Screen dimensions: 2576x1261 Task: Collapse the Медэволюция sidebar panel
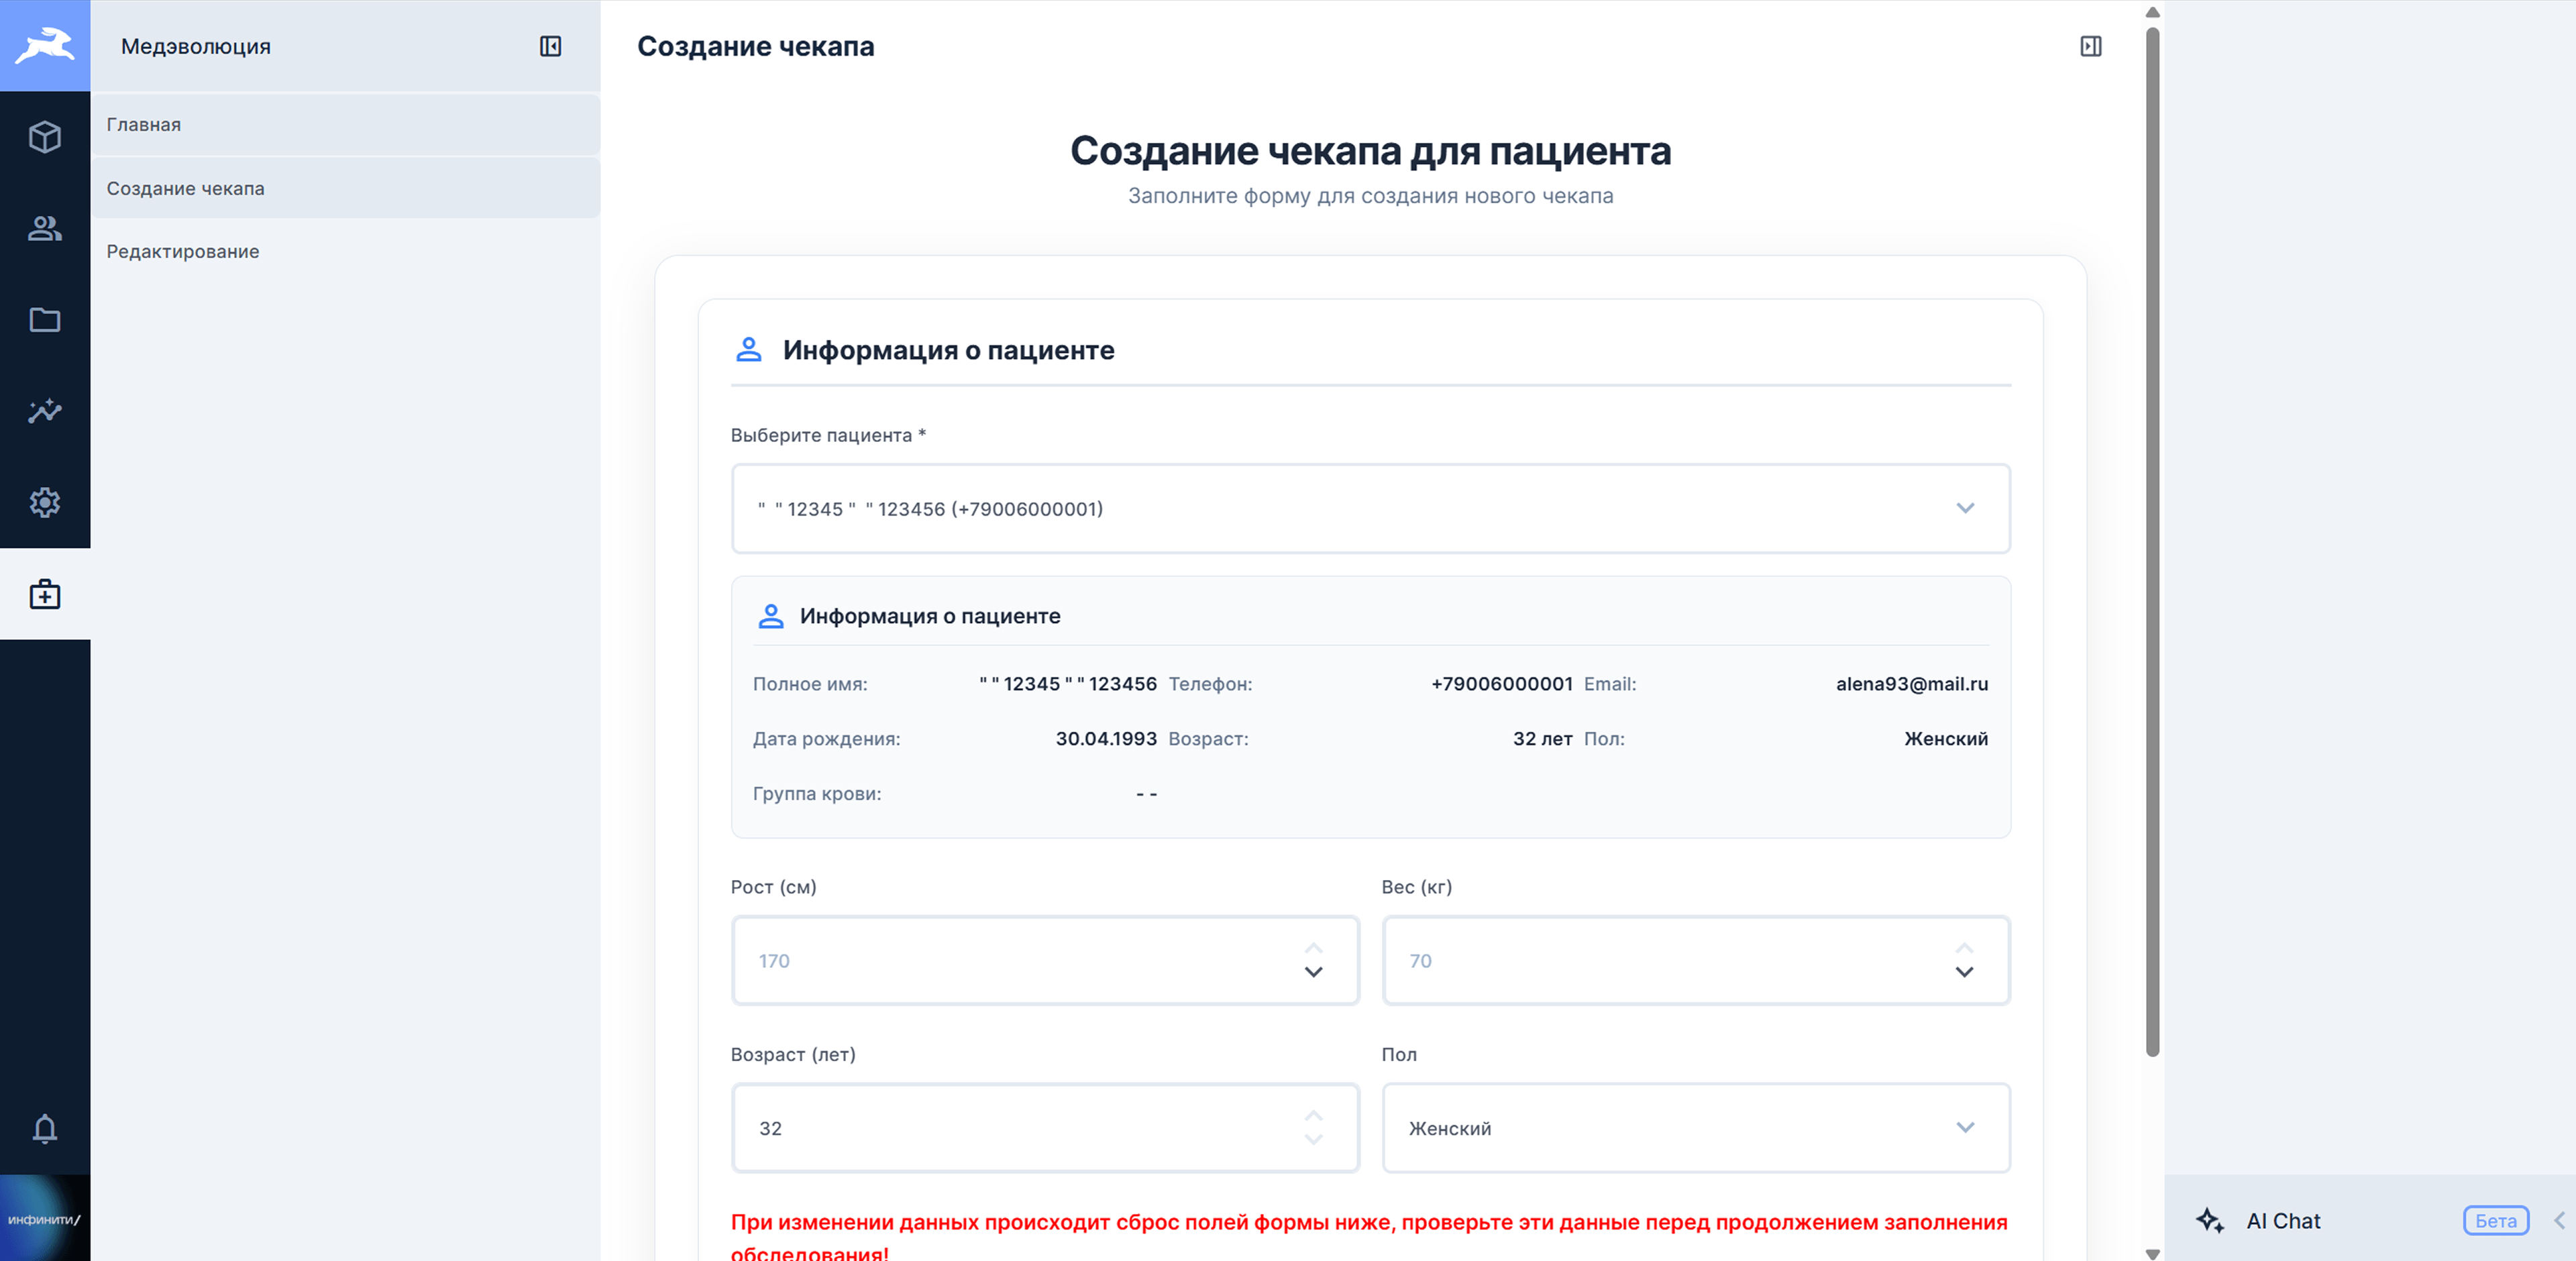tap(550, 46)
